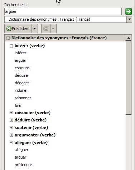Viewport: 135px width, 170px height.
Task: Click the 'argumenter (verbe)' heading text
Action: pyautogui.click(x=35, y=135)
